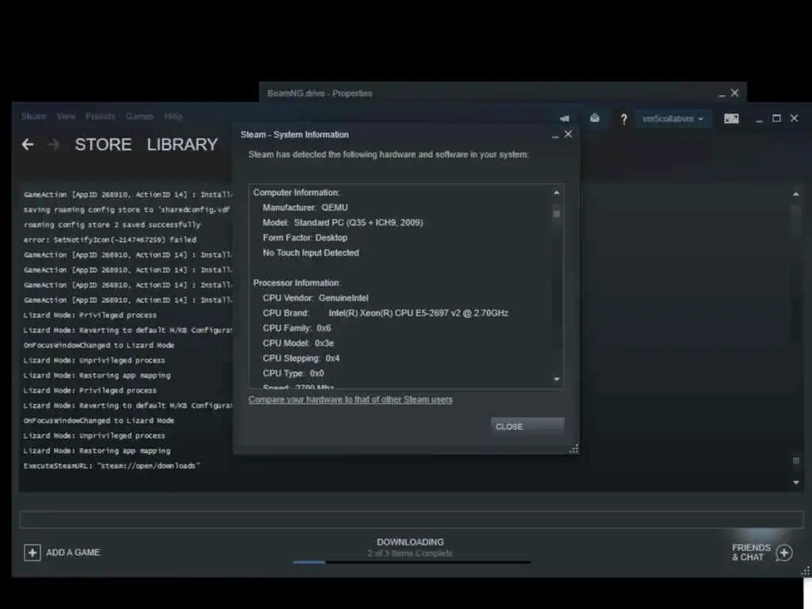Maximize the main Steam window
812x609 pixels.
point(776,119)
